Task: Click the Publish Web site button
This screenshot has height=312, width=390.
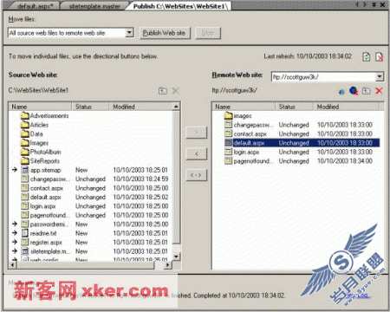Action: (164, 33)
